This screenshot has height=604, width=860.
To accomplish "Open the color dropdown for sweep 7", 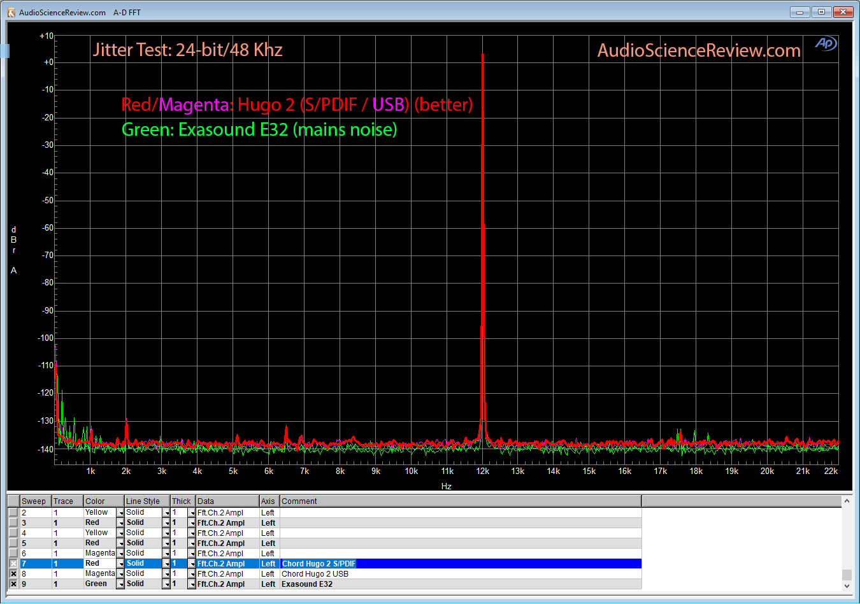I will pyautogui.click(x=120, y=564).
